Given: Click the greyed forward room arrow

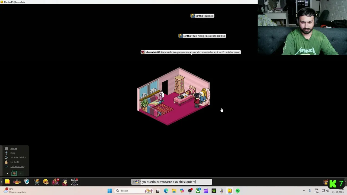Looking at the screenshot, I should point(21,173).
